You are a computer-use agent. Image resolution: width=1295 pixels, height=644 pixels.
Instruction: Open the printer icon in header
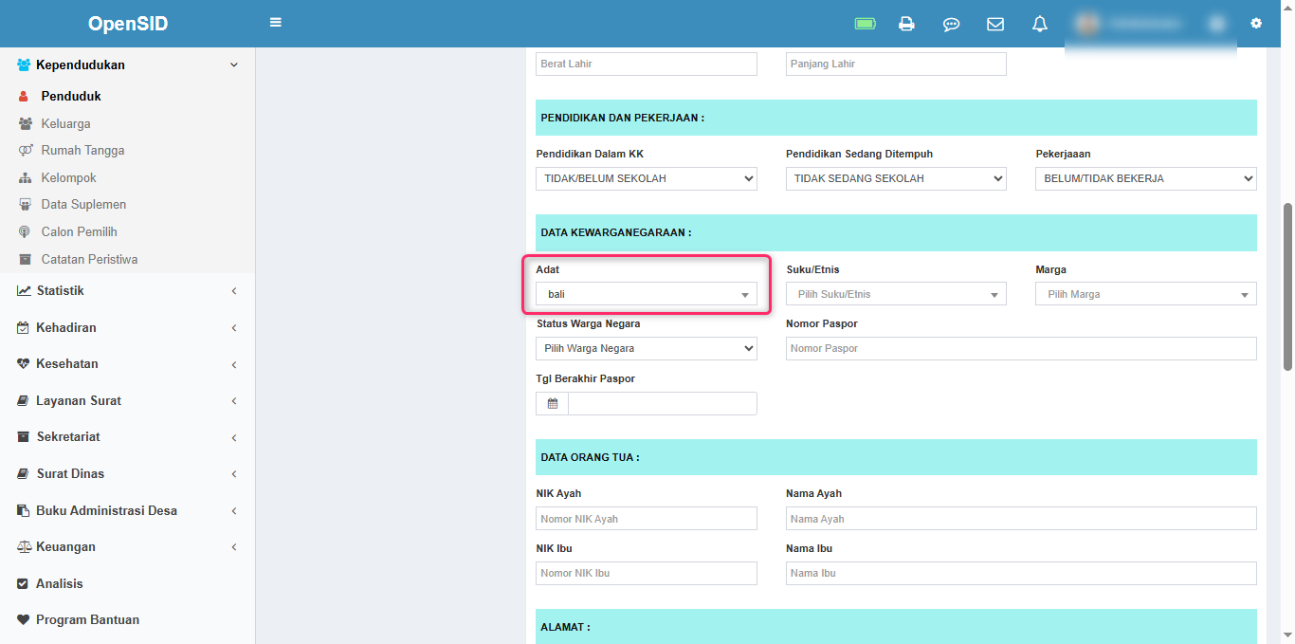[906, 24]
